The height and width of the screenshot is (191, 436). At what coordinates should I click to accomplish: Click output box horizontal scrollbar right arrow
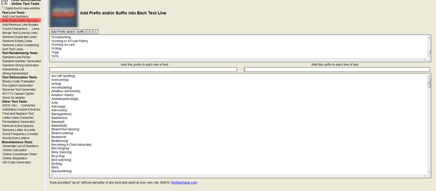point(425,176)
